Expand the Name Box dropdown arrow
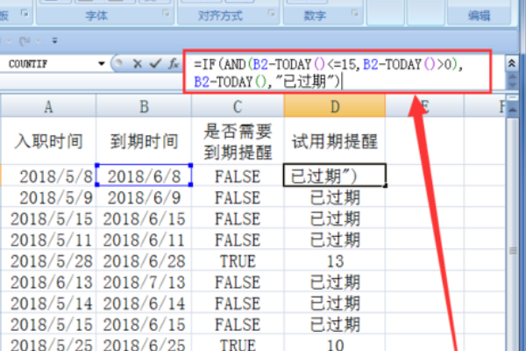The height and width of the screenshot is (351, 526). point(102,63)
